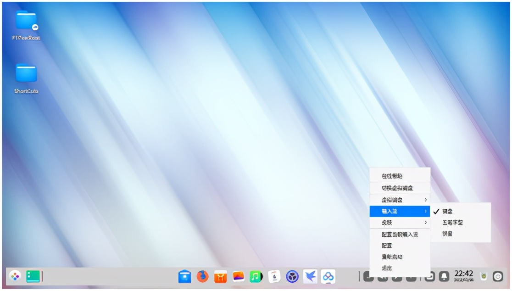
Task: Launch the blue file manager in dock
Action: 184,276
